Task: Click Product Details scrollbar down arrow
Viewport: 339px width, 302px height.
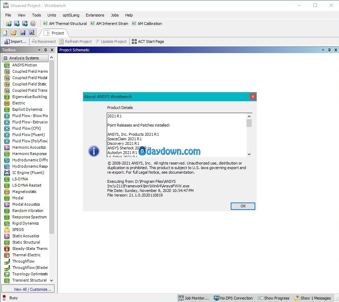Action: click(x=249, y=154)
